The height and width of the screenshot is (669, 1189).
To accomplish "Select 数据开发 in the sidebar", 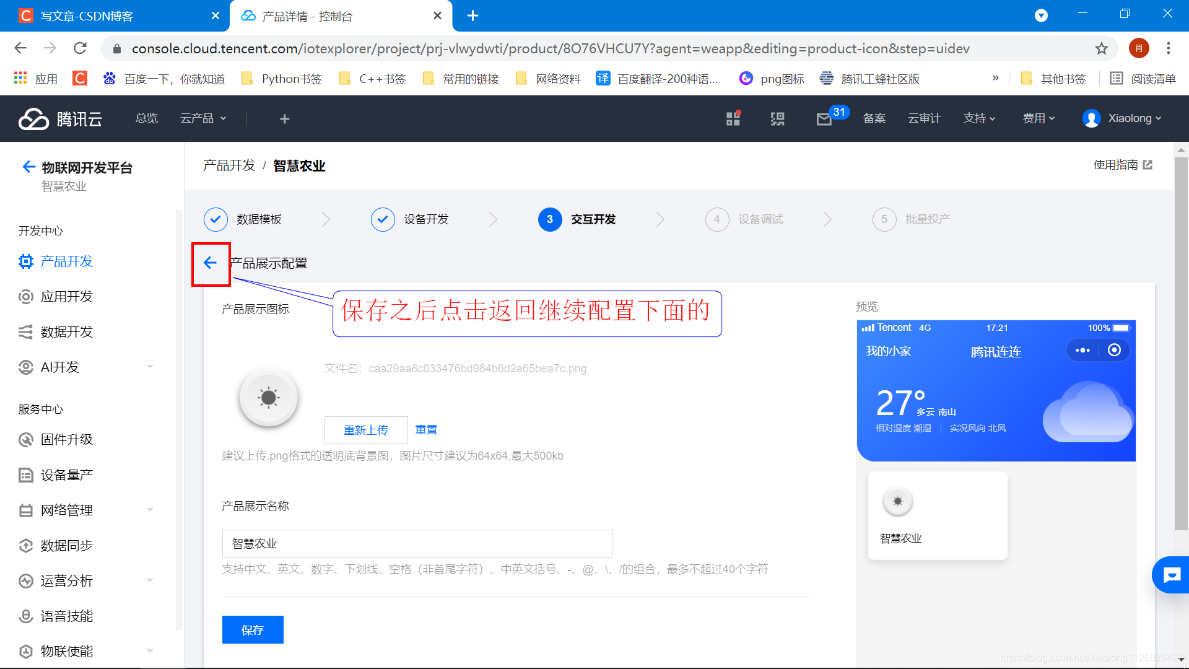I will (x=66, y=332).
